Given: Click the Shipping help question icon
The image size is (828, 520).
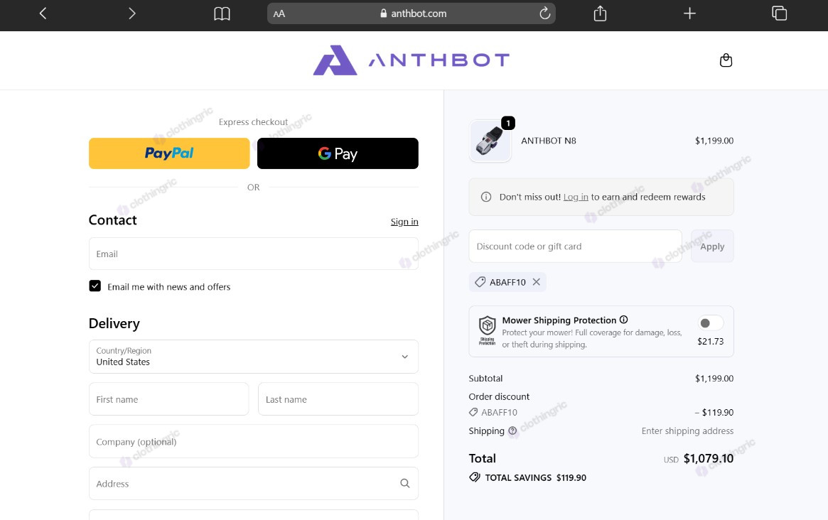Looking at the screenshot, I should pyautogui.click(x=512, y=430).
